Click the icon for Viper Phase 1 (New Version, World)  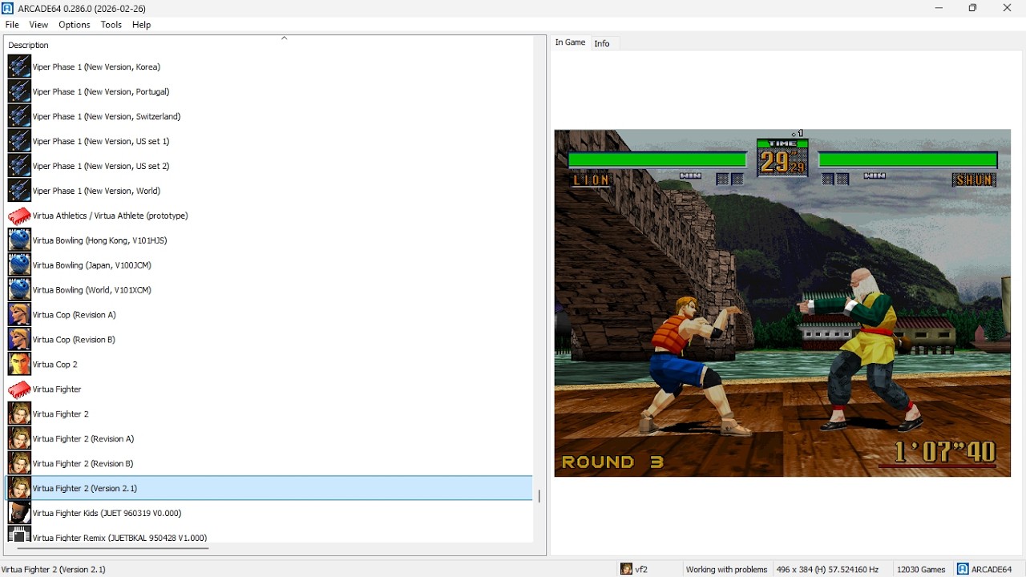tap(19, 191)
